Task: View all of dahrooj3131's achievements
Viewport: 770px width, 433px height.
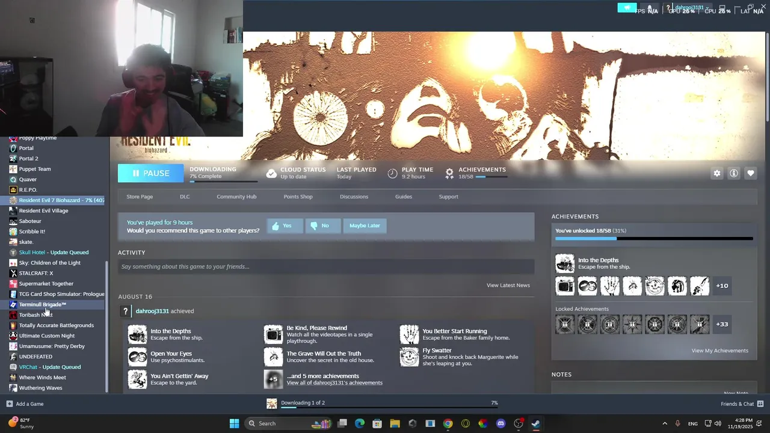Action: click(334, 382)
